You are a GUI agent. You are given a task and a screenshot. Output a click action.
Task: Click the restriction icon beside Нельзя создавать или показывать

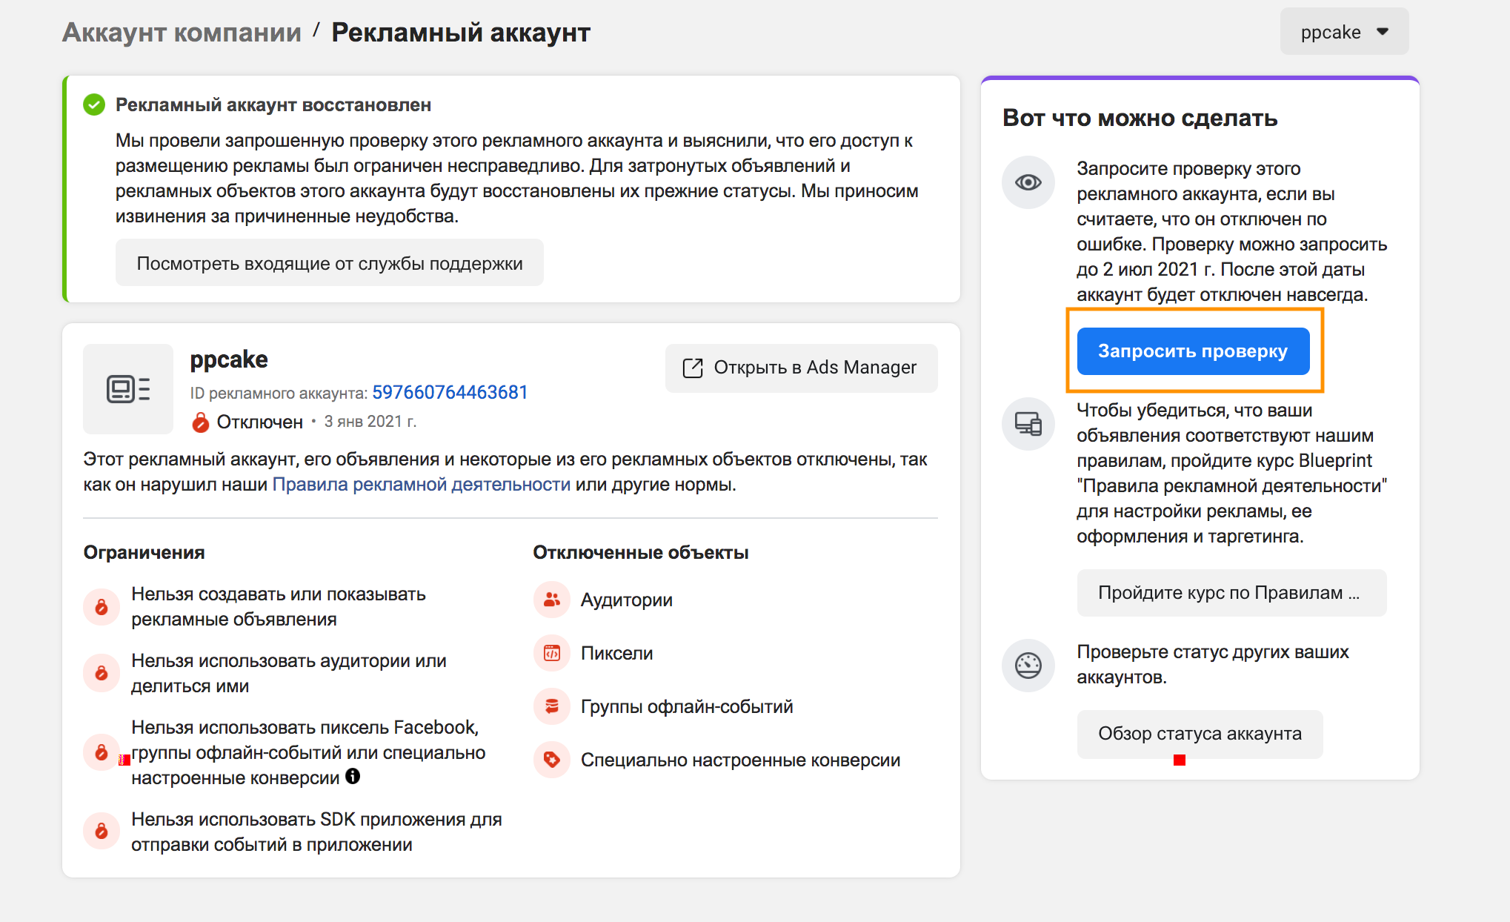coord(102,607)
